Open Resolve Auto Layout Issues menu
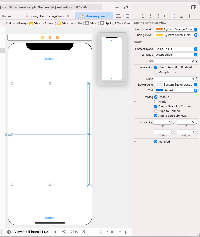 pyautogui.click(x=120, y=232)
